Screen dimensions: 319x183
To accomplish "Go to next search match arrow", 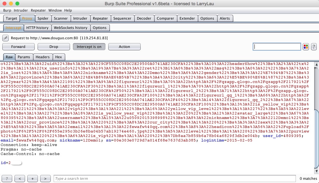I will (x=45, y=178).
